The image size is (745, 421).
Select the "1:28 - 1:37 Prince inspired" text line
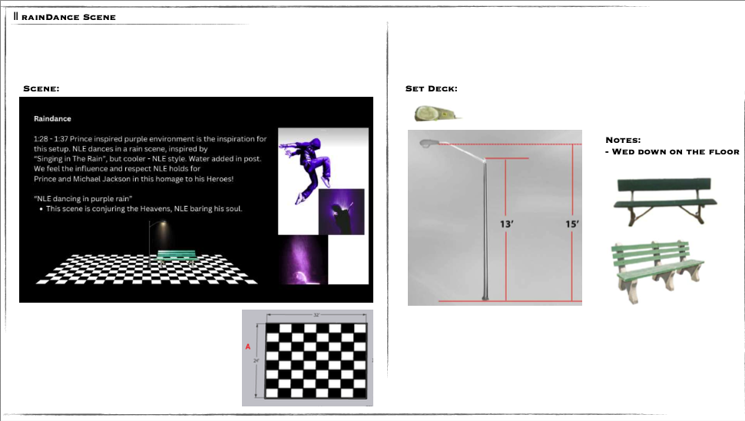pos(150,139)
